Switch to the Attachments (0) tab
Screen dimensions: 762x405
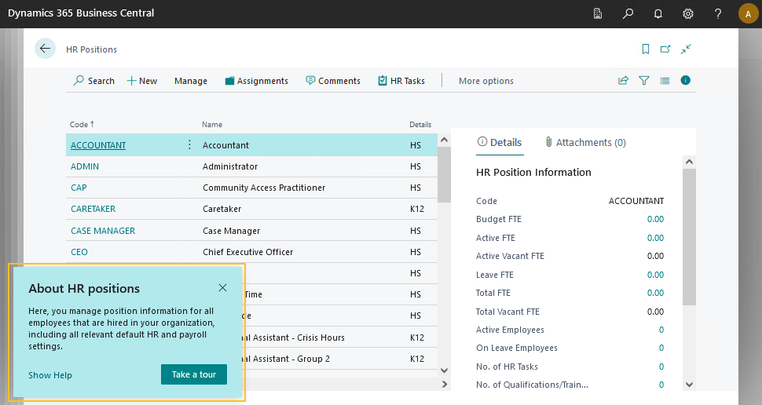pos(585,143)
